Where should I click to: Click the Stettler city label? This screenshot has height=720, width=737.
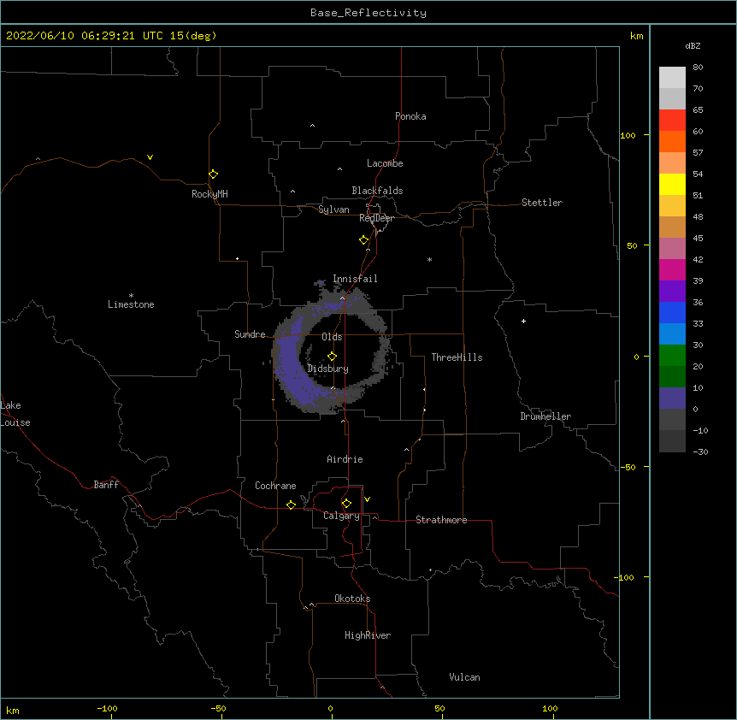541,203
